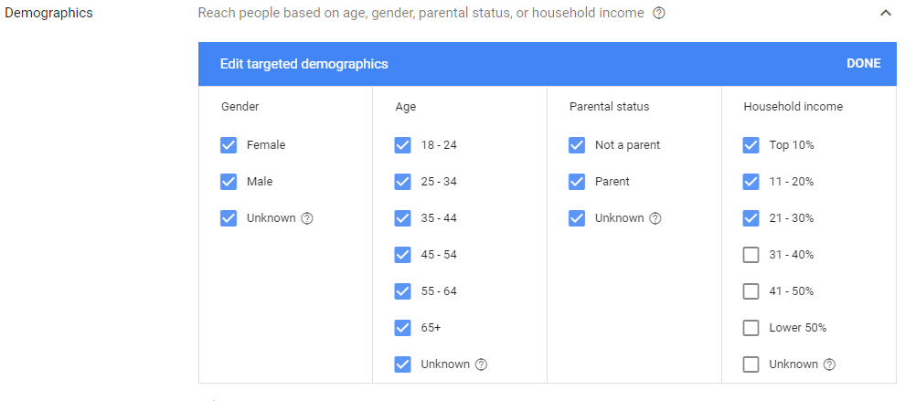Click help icon beside Parental status Unknown
The width and height of the screenshot is (905, 401).
[655, 218]
